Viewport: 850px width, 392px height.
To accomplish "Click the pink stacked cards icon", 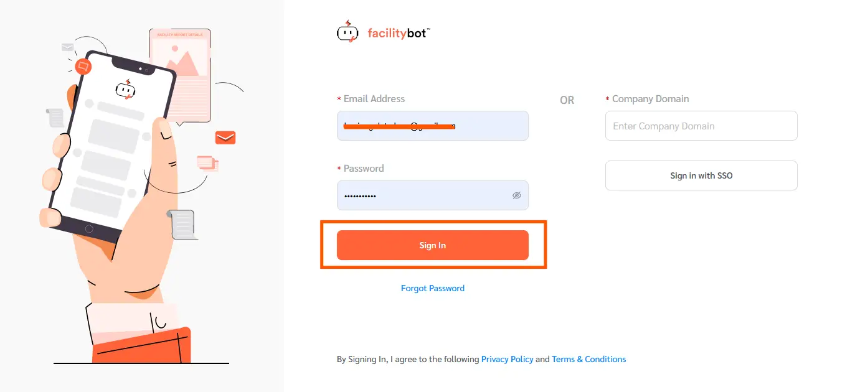I will pos(207,163).
